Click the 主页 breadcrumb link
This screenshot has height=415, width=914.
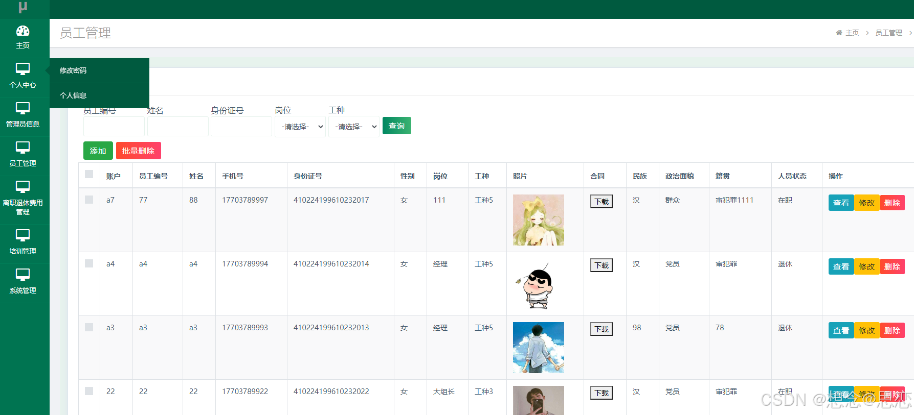click(x=852, y=33)
